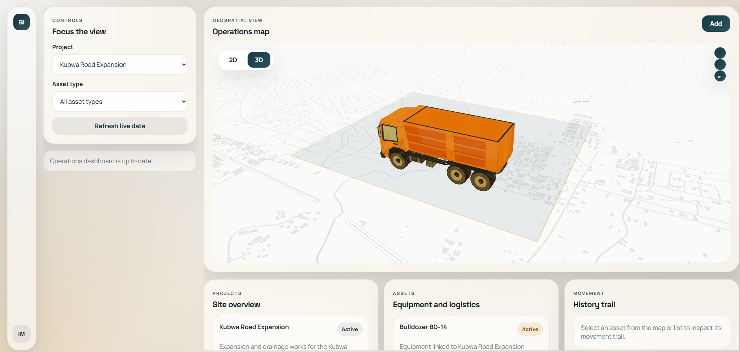Reset the map compass bearing
740x352 pixels.
click(x=720, y=76)
